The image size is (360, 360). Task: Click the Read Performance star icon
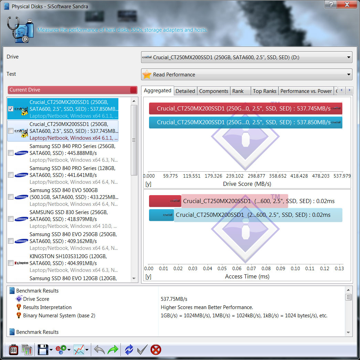(x=147, y=74)
